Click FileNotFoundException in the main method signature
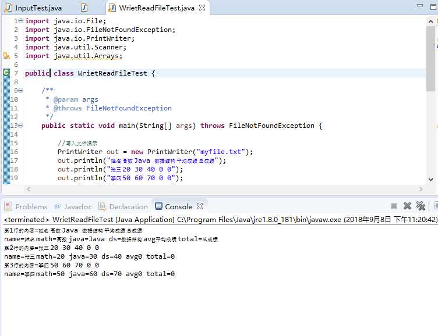This screenshot has width=438, height=336. point(271,126)
